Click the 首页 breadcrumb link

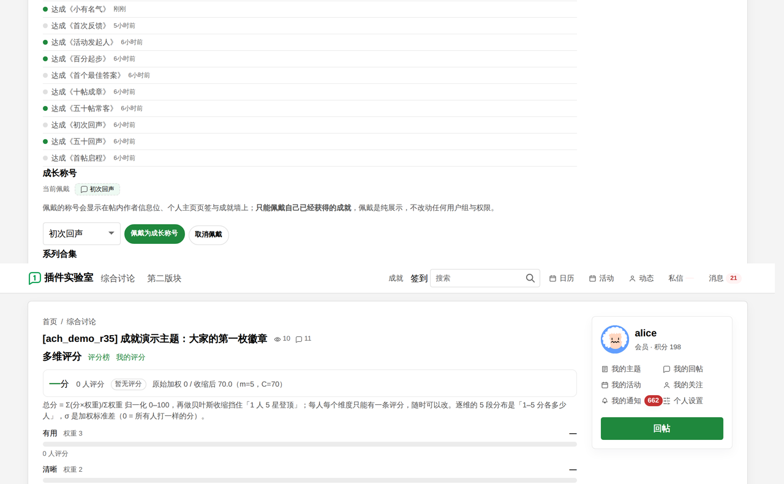pyautogui.click(x=50, y=322)
